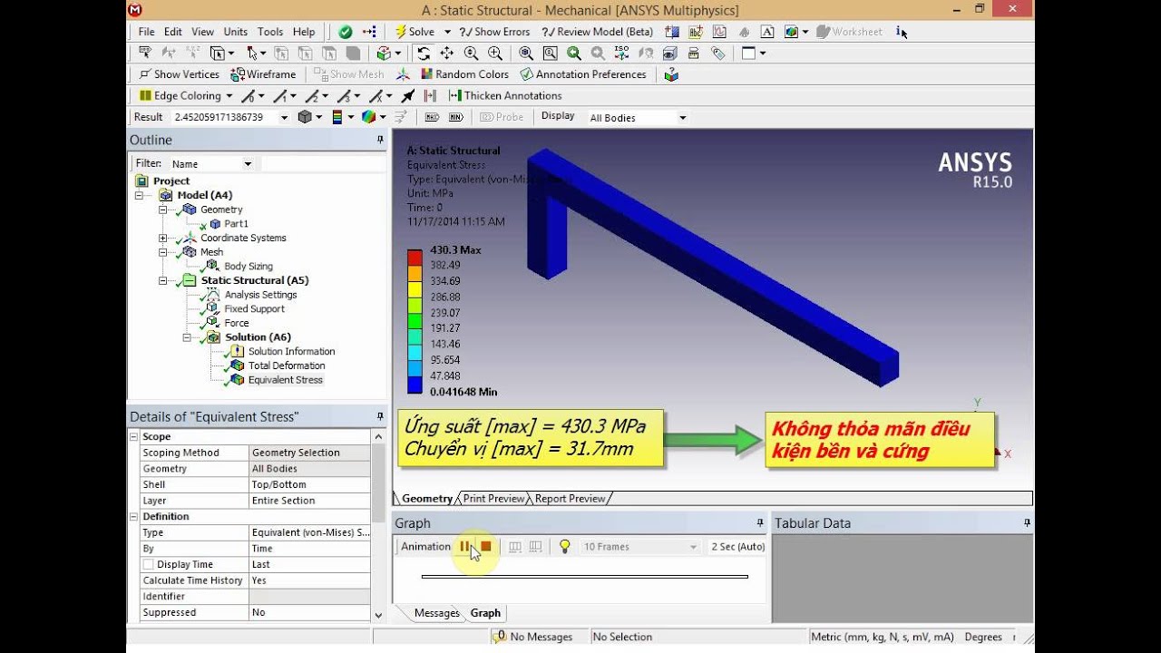Click the Minimum value label icon
This screenshot has width=1161, height=653.
[x=456, y=117]
